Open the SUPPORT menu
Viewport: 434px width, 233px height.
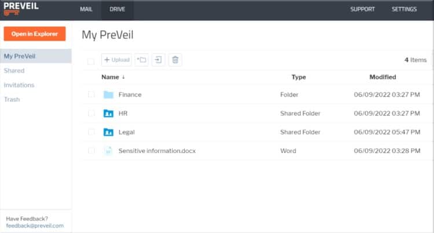(x=362, y=9)
